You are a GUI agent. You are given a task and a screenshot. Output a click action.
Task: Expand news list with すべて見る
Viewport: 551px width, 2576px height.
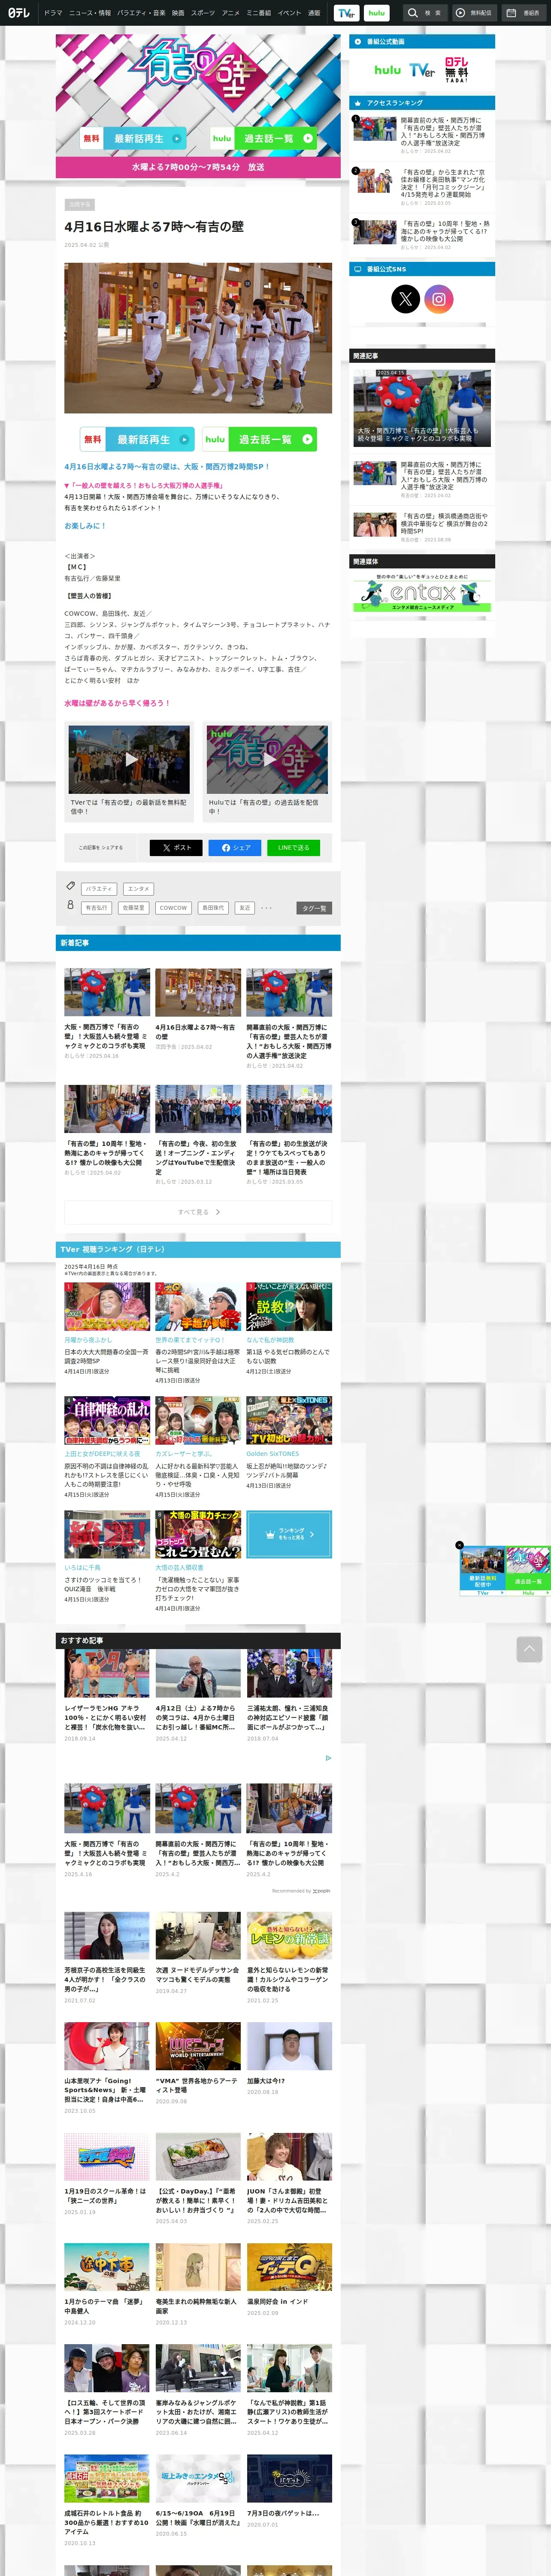[198, 1212]
